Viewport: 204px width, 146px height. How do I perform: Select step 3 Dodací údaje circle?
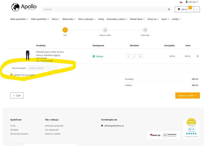(x=145, y=30)
